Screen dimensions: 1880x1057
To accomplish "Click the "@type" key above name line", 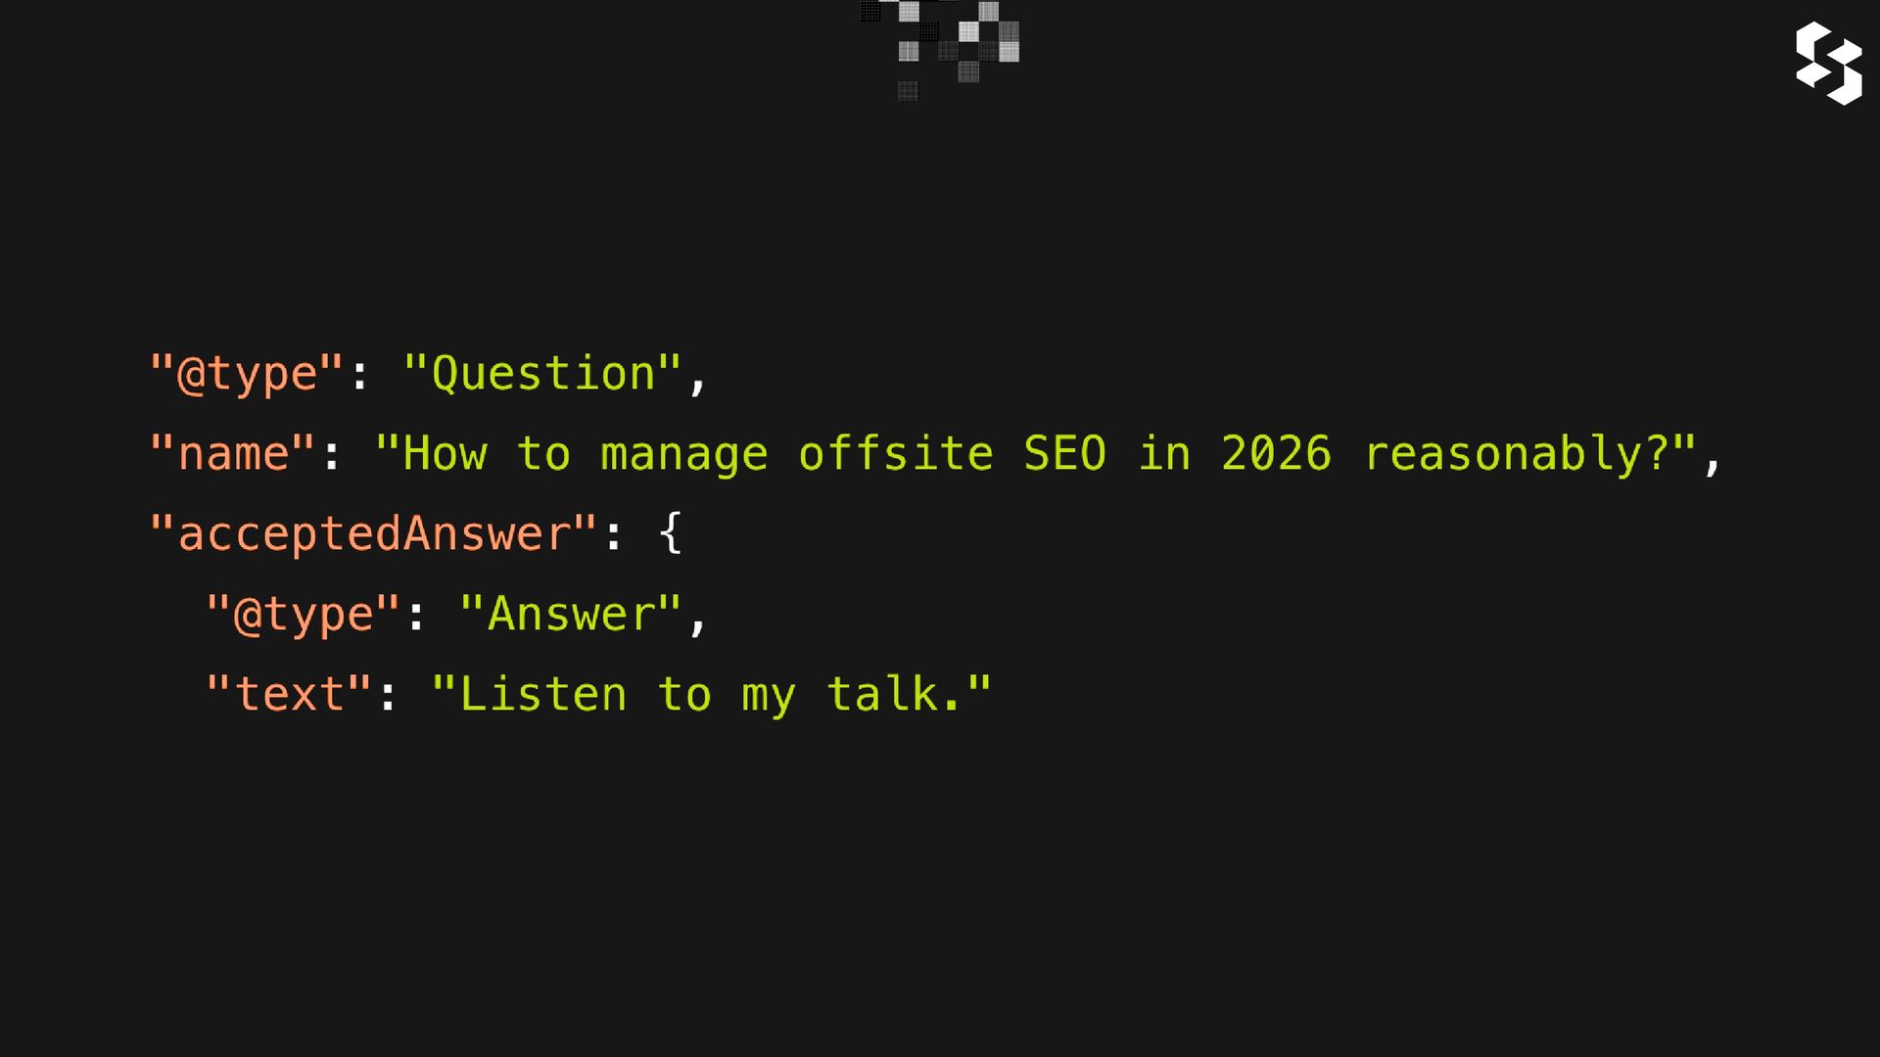I will [x=247, y=374].
